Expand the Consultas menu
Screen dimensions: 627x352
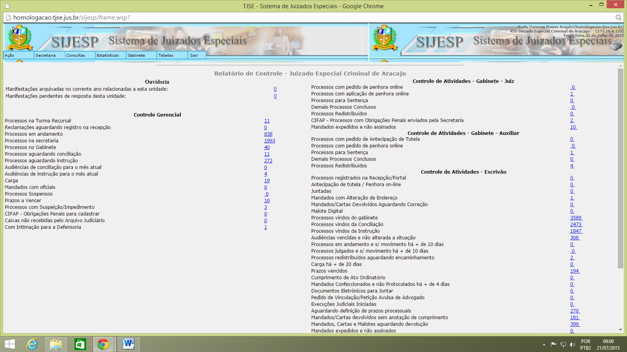(76, 56)
